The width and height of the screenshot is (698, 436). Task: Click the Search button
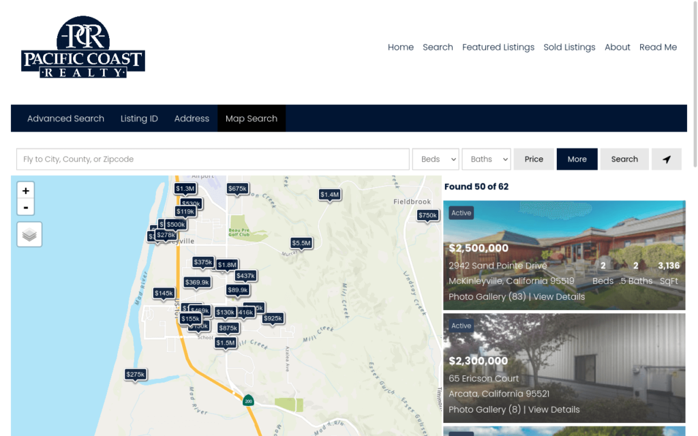[x=624, y=159]
